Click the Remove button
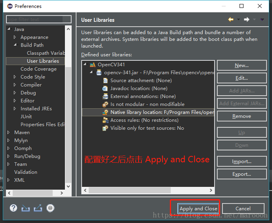 [242, 116]
